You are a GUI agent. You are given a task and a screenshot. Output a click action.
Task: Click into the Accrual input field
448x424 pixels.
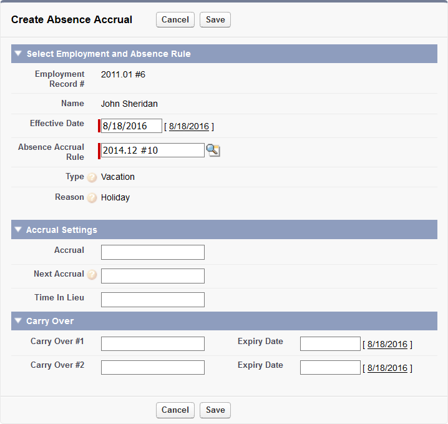(x=152, y=252)
